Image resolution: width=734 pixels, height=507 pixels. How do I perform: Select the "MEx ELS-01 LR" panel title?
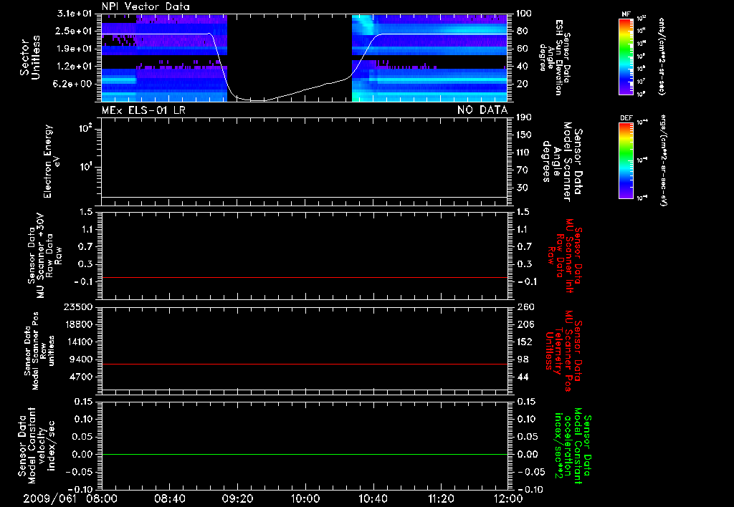coord(143,110)
